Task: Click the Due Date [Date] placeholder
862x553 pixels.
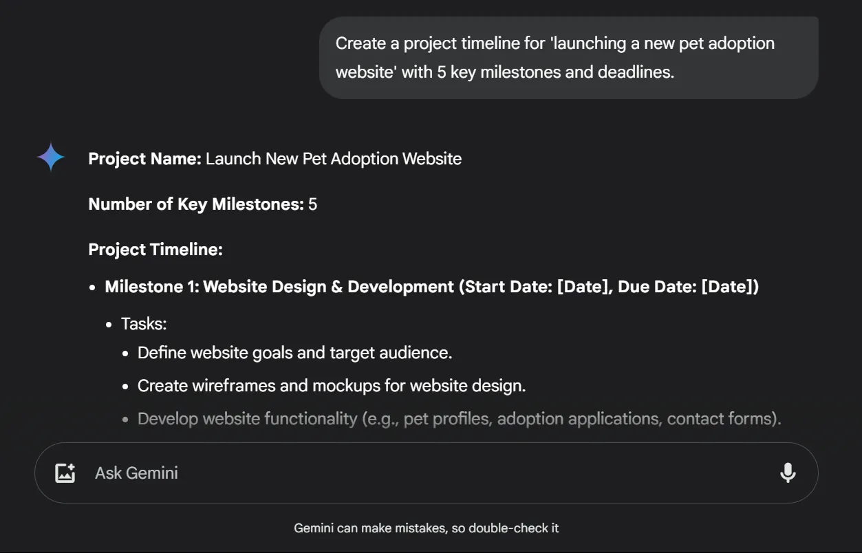Action: 686,287
